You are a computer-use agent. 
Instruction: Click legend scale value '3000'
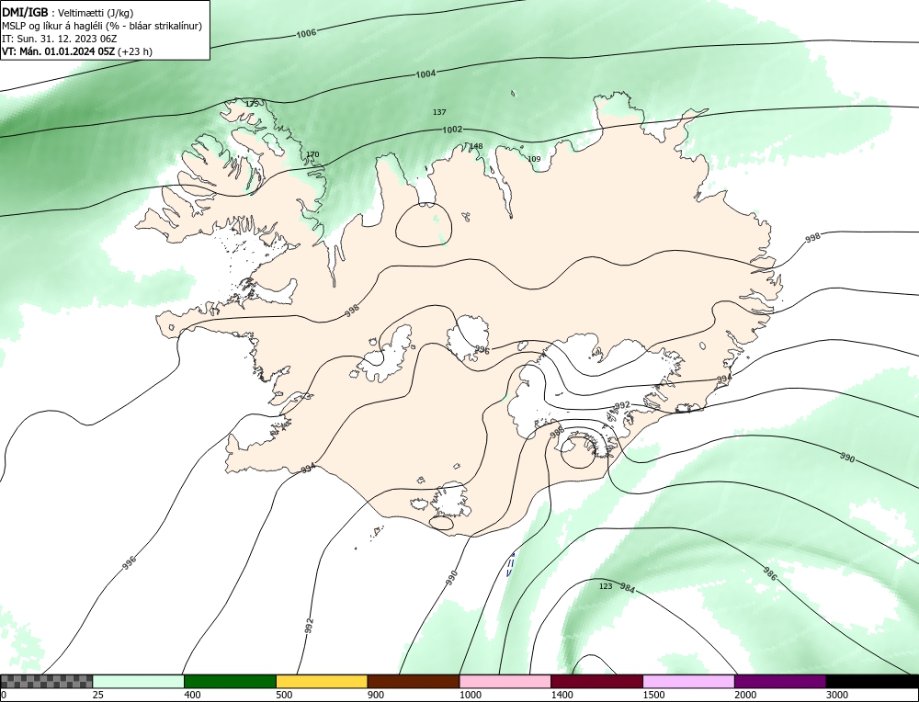837,695
